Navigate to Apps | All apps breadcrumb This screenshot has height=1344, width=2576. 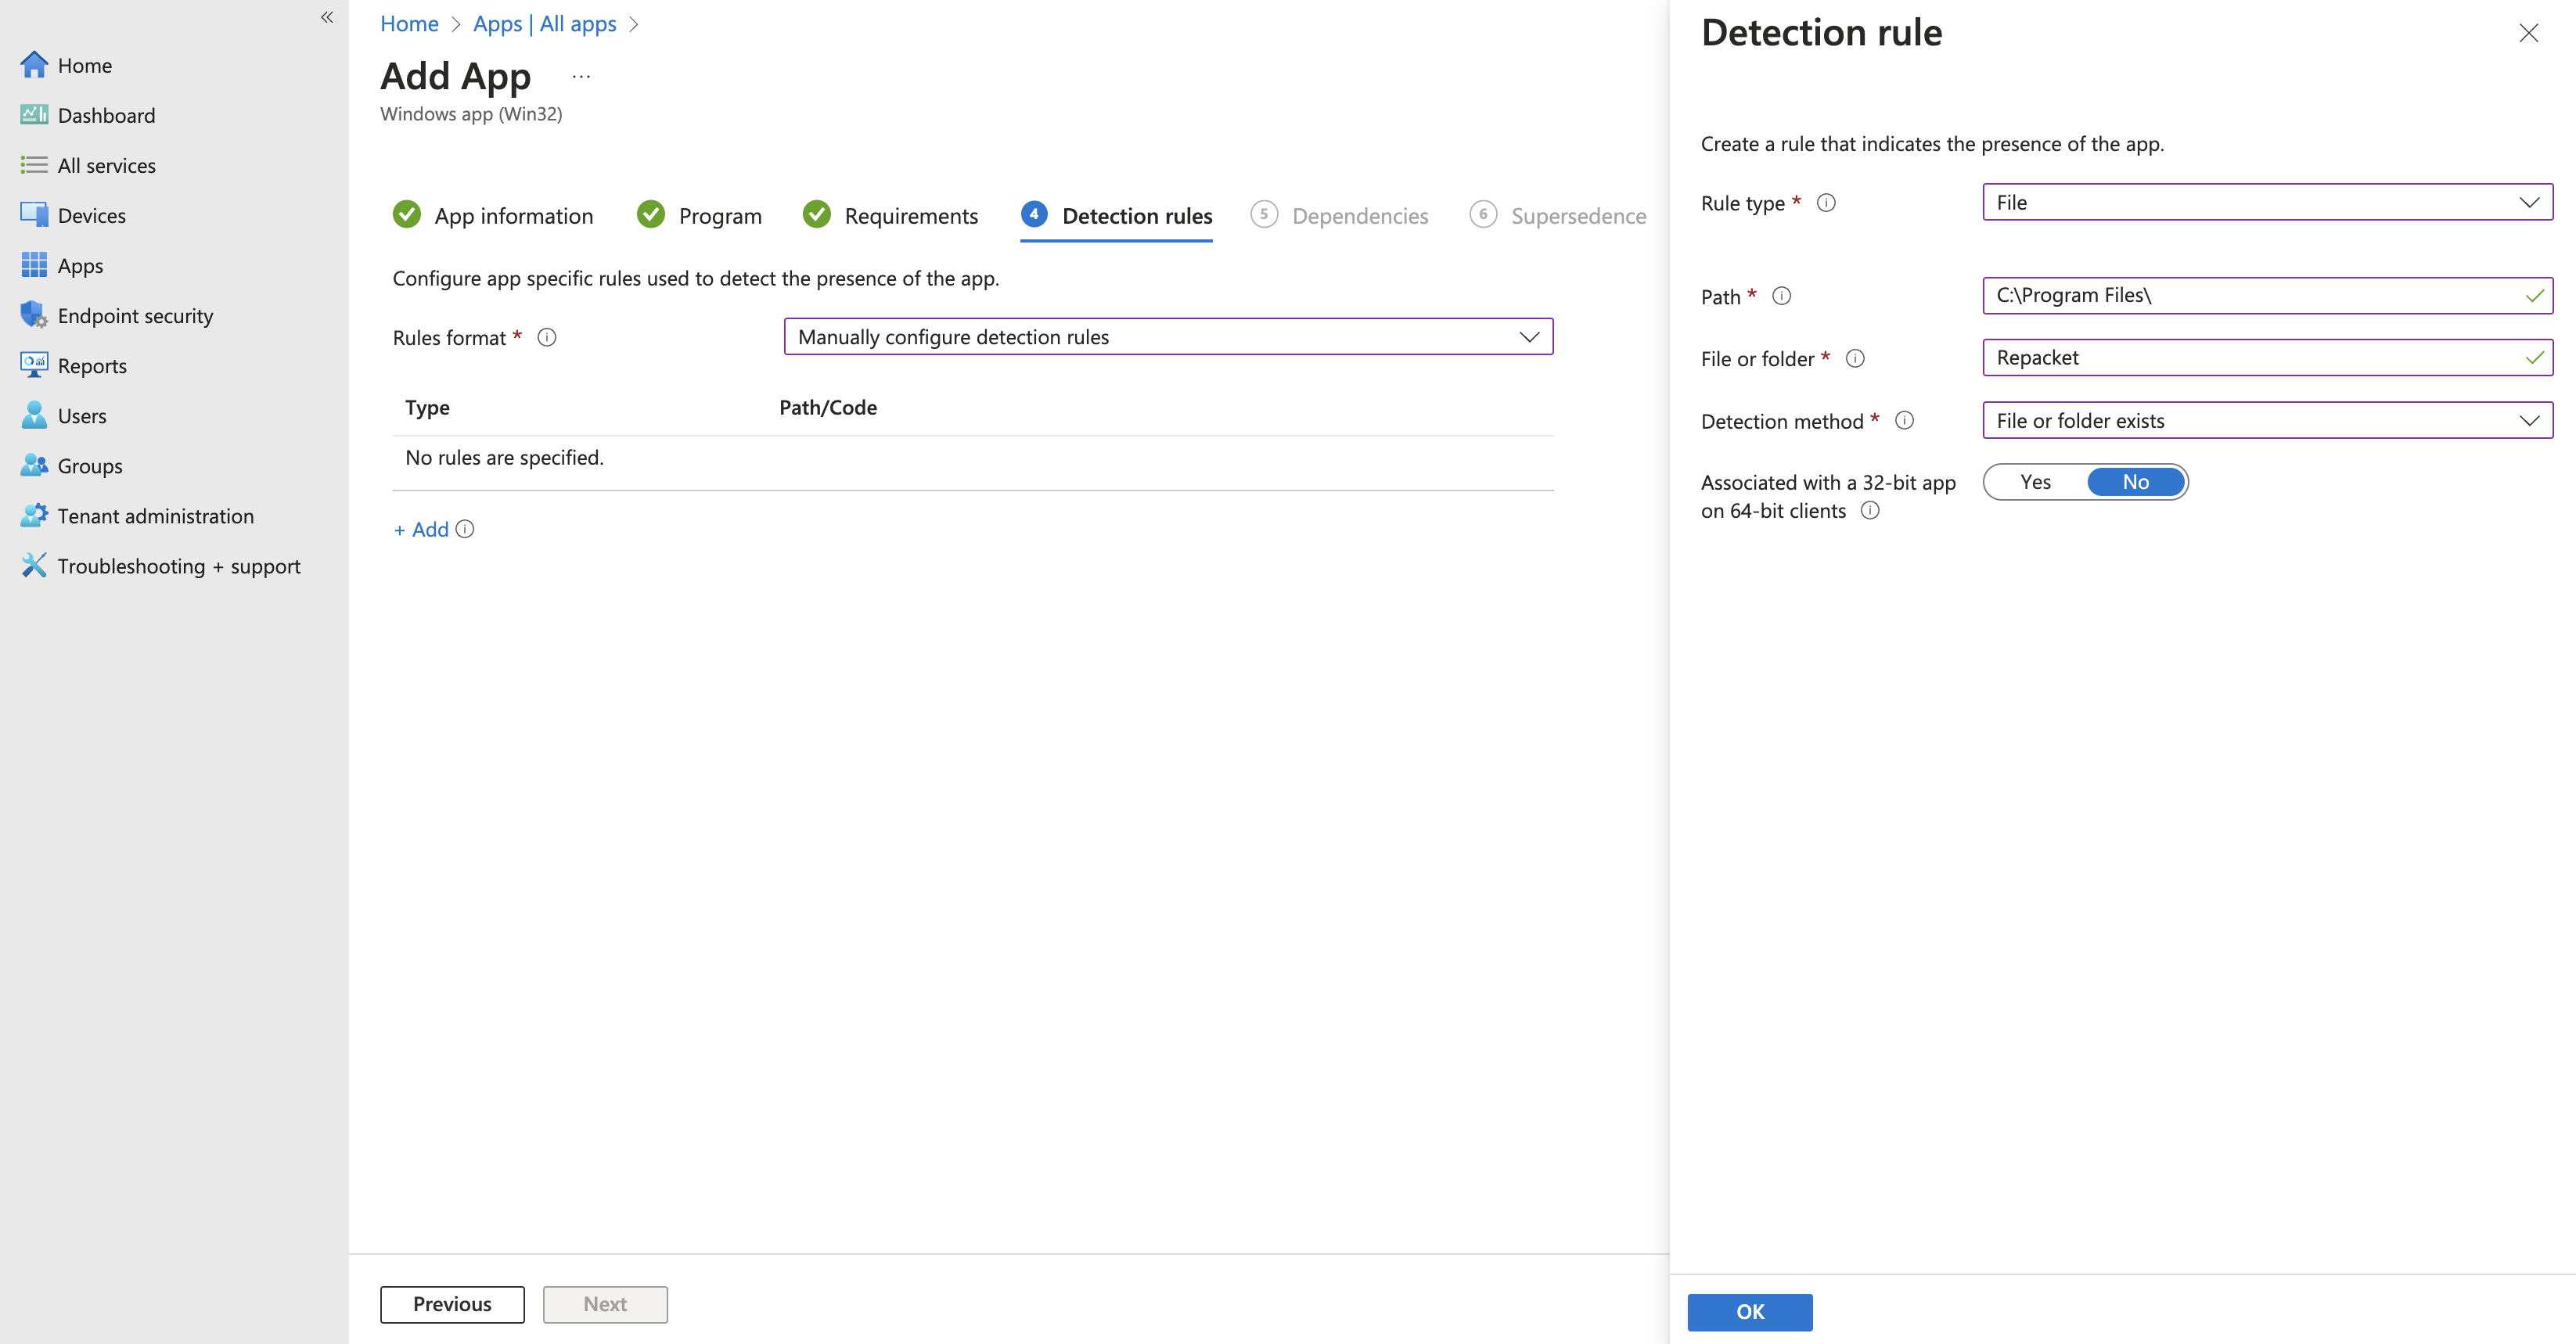click(x=544, y=24)
